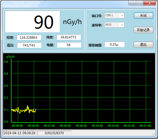Click the 09:35:00 time axis label

coord(81,126)
